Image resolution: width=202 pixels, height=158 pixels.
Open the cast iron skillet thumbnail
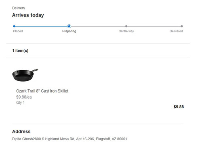coord(25,75)
